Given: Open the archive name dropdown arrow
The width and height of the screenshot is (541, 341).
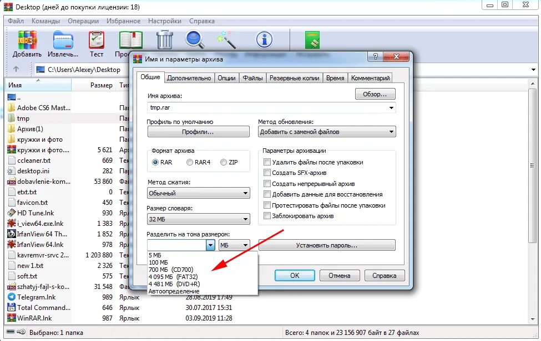Looking at the screenshot, I should tap(391, 108).
